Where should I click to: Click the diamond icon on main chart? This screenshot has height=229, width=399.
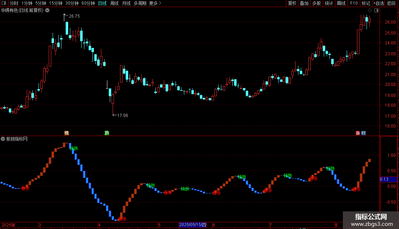[x=370, y=11]
